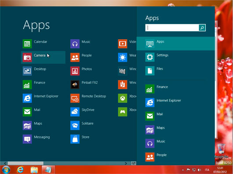The height and width of the screenshot is (174, 233).
Task: Choose Finance in the search pane list
Action: pyautogui.click(x=175, y=89)
